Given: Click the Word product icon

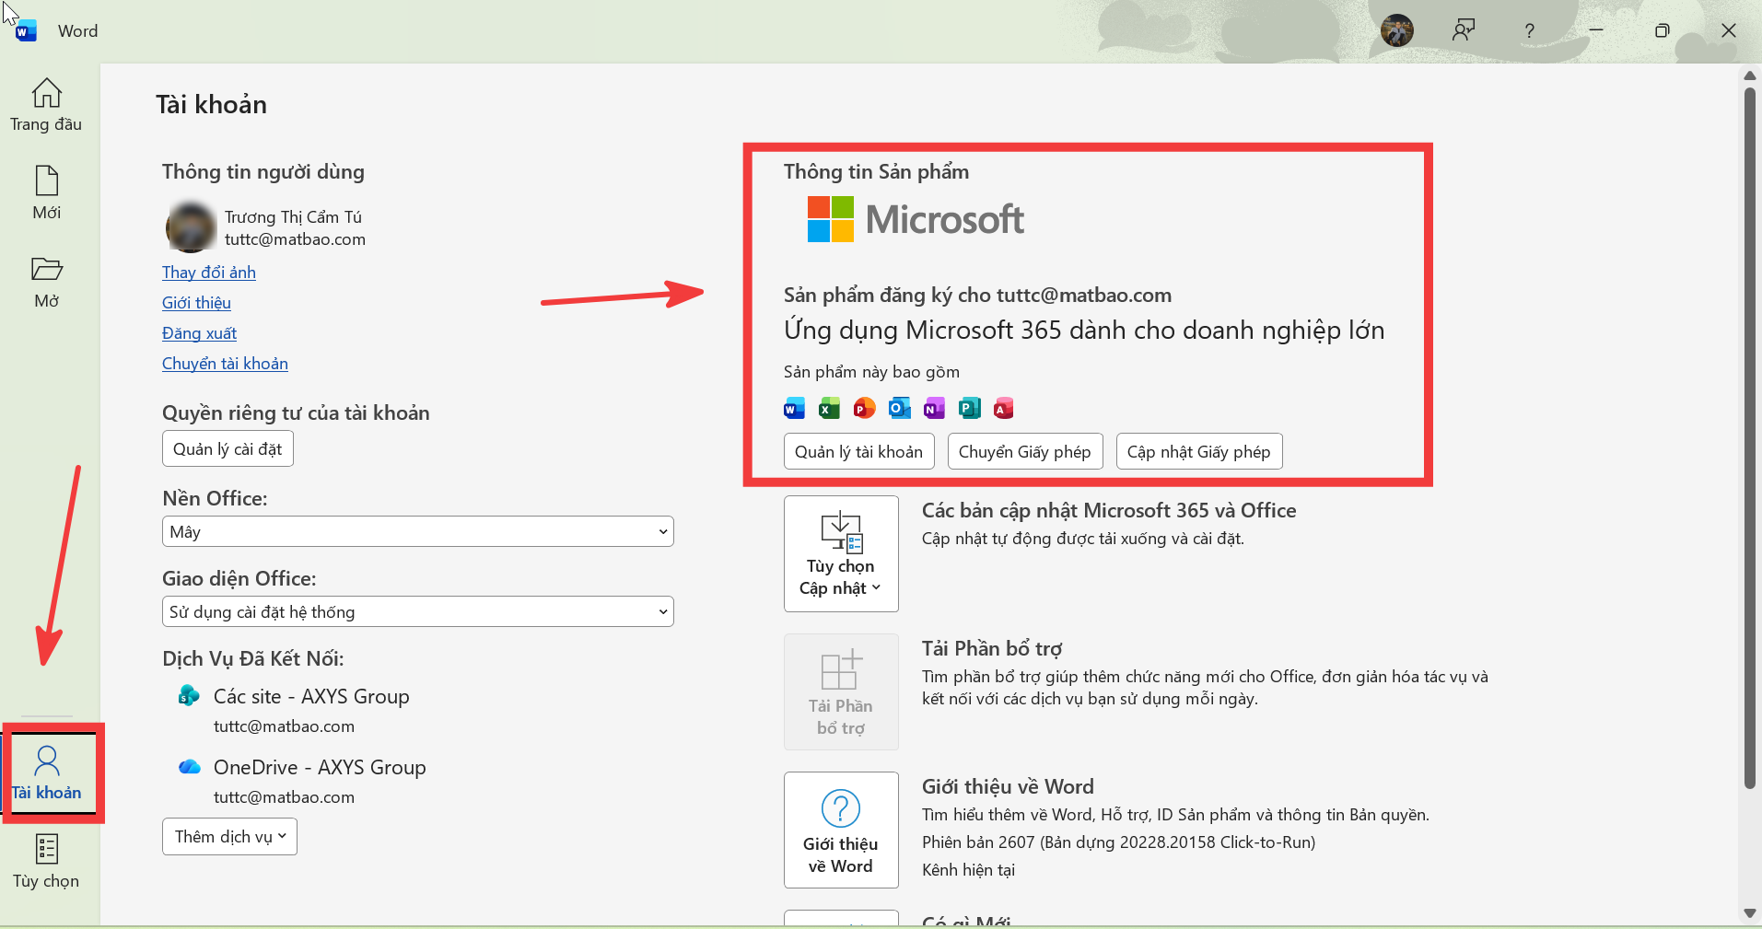Looking at the screenshot, I should pos(794,408).
